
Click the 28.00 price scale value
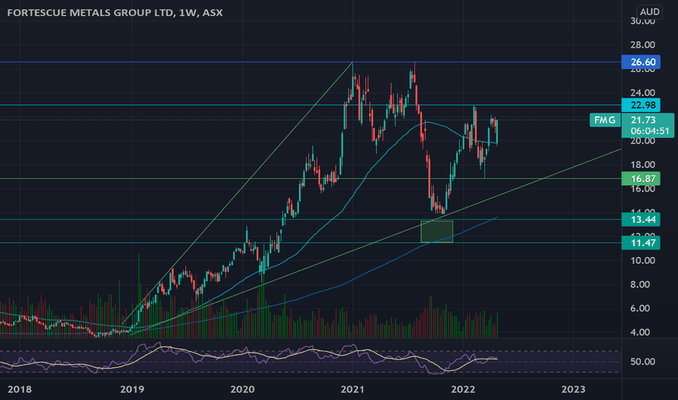pos(642,45)
